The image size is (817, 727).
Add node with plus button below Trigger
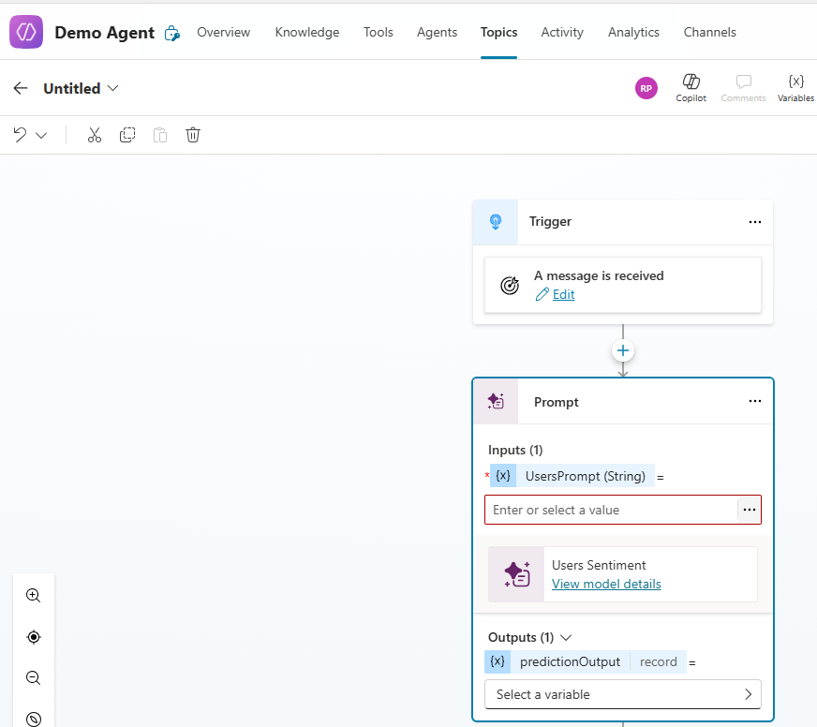pyautogui.click(x=623, y=350)
